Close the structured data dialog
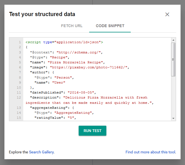The height and width of the screenshot is (165, 185). pos(167,14)
